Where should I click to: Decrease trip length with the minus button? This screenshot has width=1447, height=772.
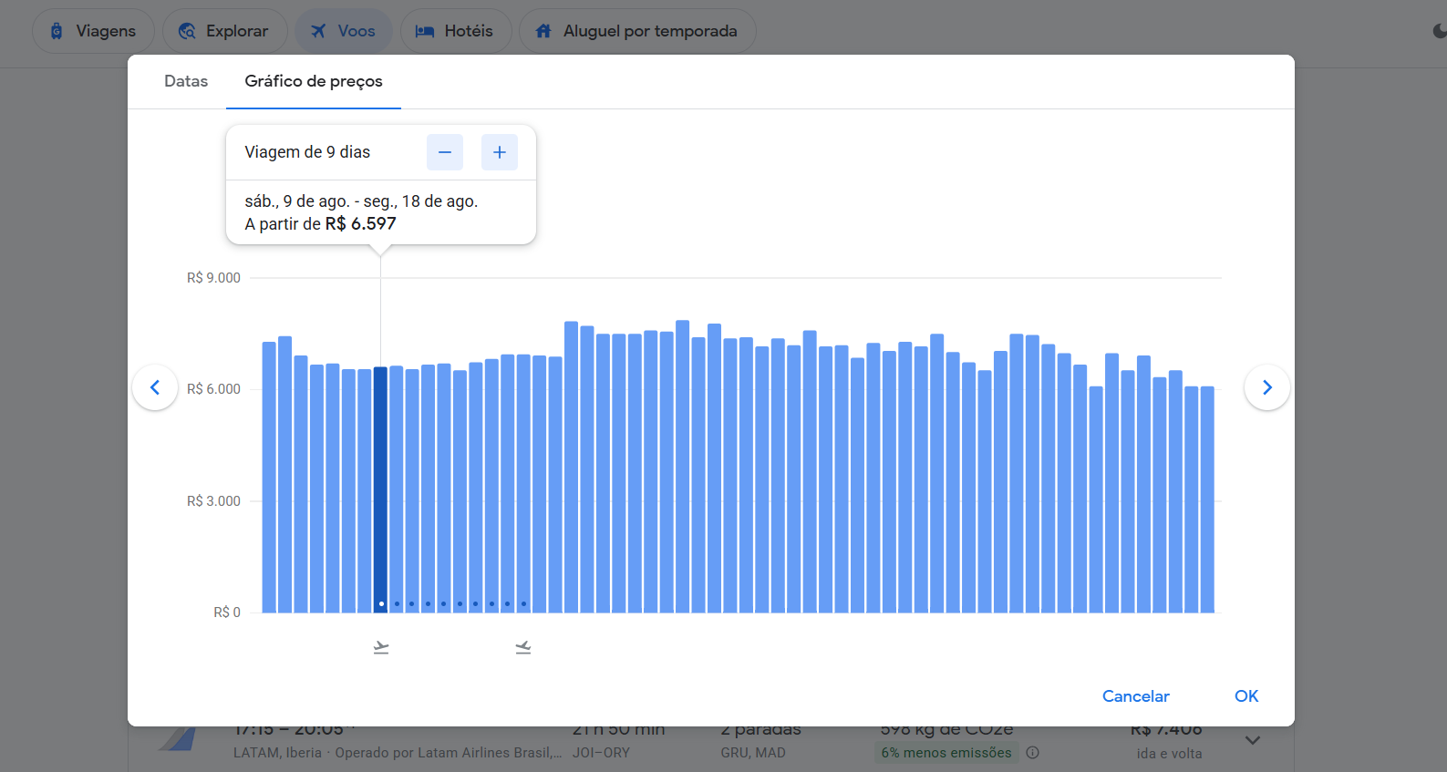coord(445,152)
